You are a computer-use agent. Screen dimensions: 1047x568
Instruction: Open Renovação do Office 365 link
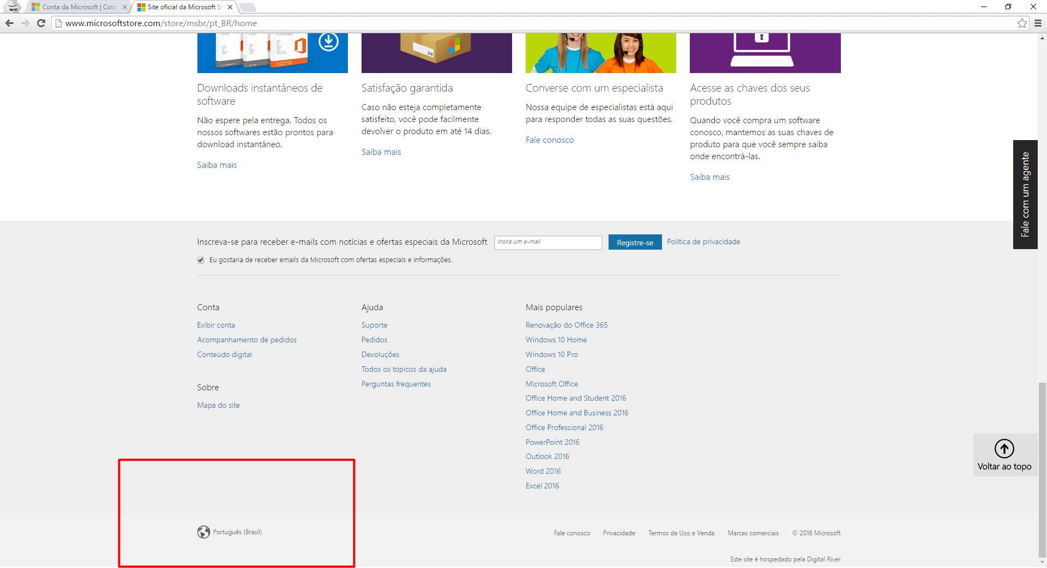[x=567, y=325]
